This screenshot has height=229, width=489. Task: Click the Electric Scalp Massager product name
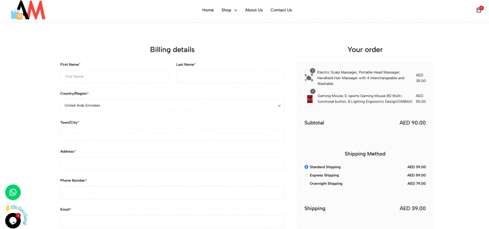[x=361, y=78]
